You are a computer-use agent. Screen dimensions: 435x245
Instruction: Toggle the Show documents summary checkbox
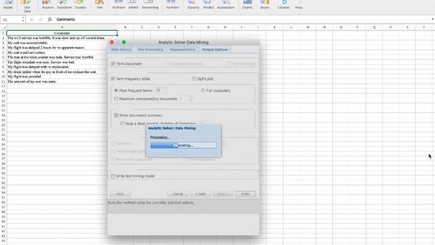(116, 115)
